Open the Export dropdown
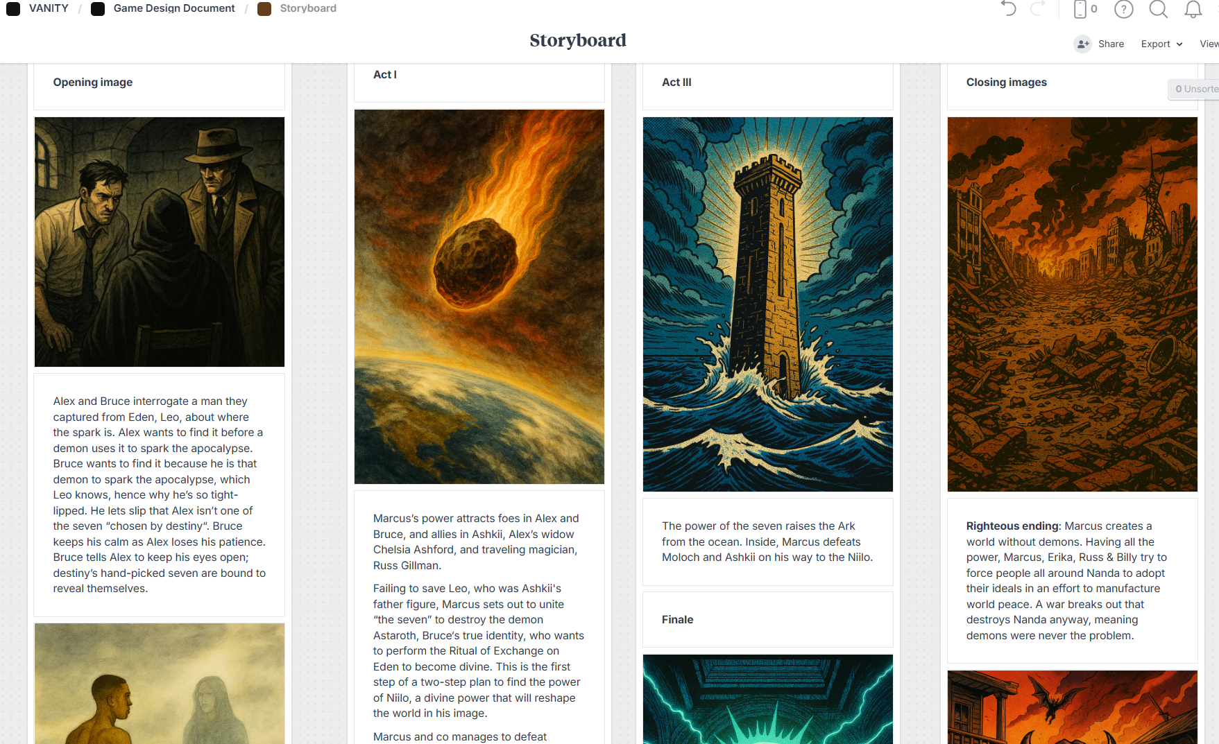The width and height of the screenshot is (1219, 744). (x=1161, y=44)
